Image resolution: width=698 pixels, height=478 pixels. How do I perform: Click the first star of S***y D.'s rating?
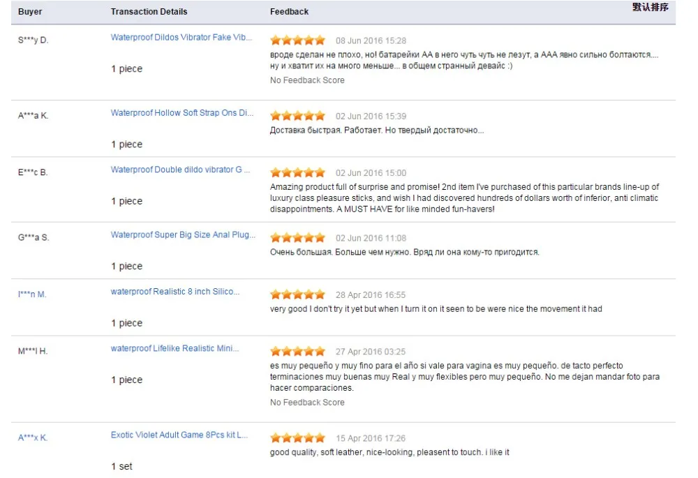pos(274,40)
